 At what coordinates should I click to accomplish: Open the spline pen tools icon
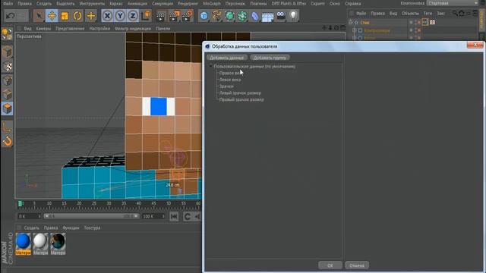[x=216, y=16]
